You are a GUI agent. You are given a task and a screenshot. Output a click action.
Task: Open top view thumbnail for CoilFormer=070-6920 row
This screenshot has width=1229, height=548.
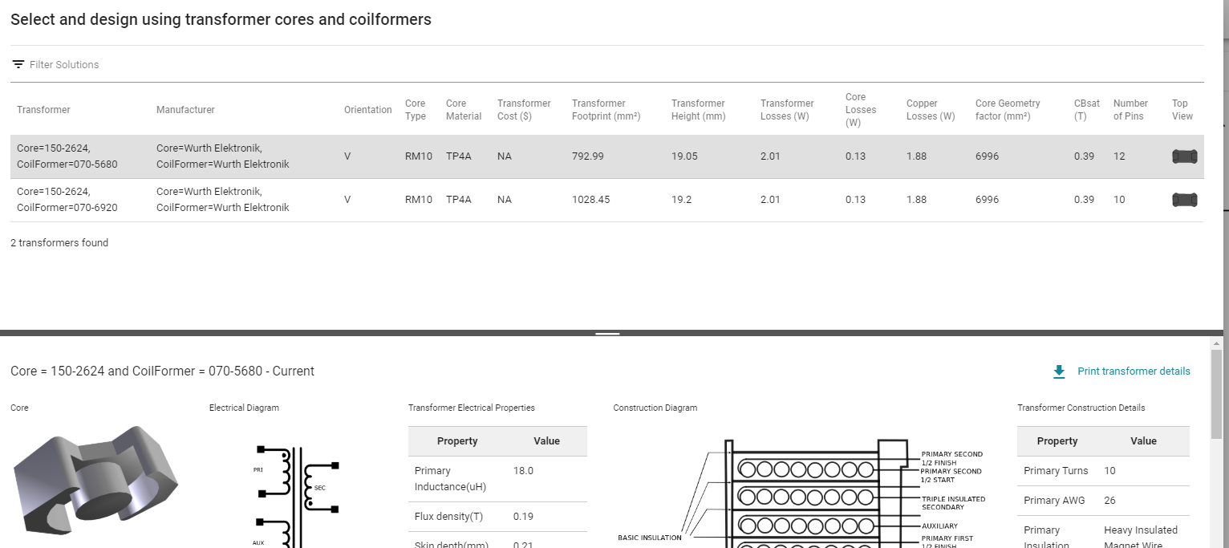pos(1184,200)
